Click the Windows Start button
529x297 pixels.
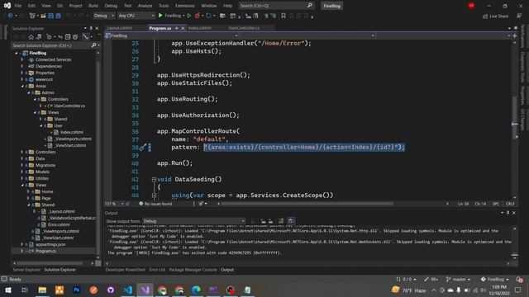coord(8,290)
